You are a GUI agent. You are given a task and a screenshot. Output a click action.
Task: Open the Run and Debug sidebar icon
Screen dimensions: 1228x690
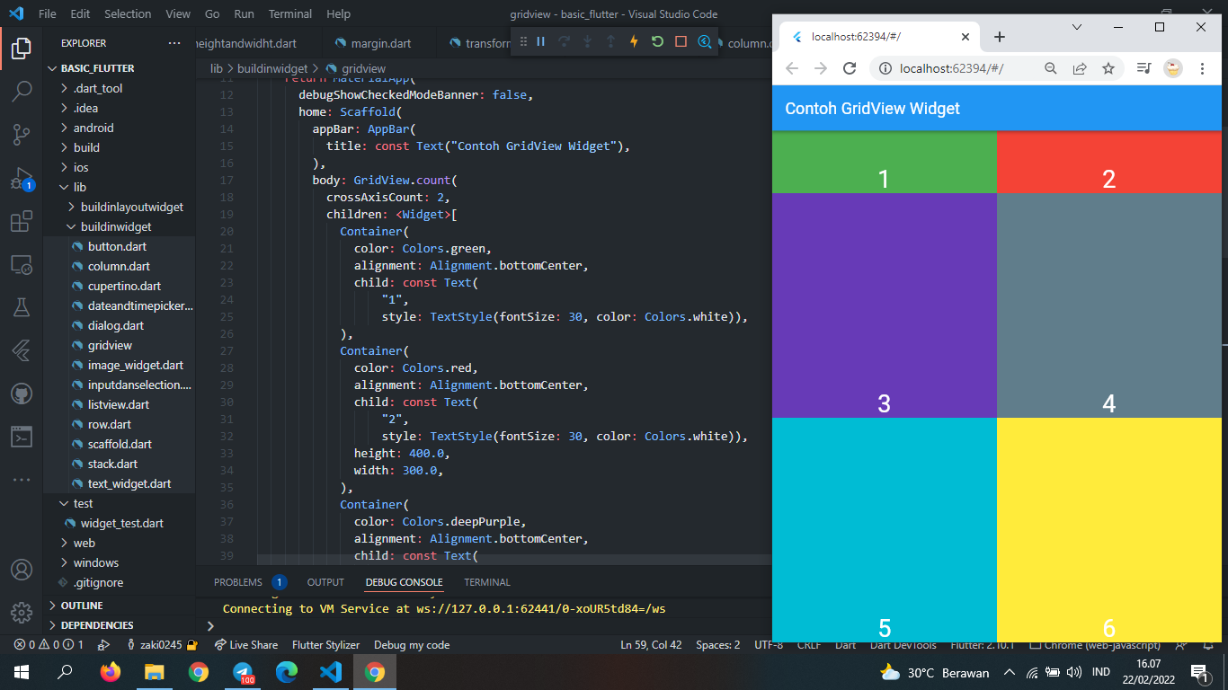(x=22, y=176)
